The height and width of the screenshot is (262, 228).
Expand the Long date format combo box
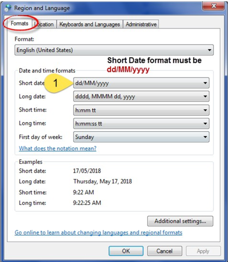coord(141,97)
